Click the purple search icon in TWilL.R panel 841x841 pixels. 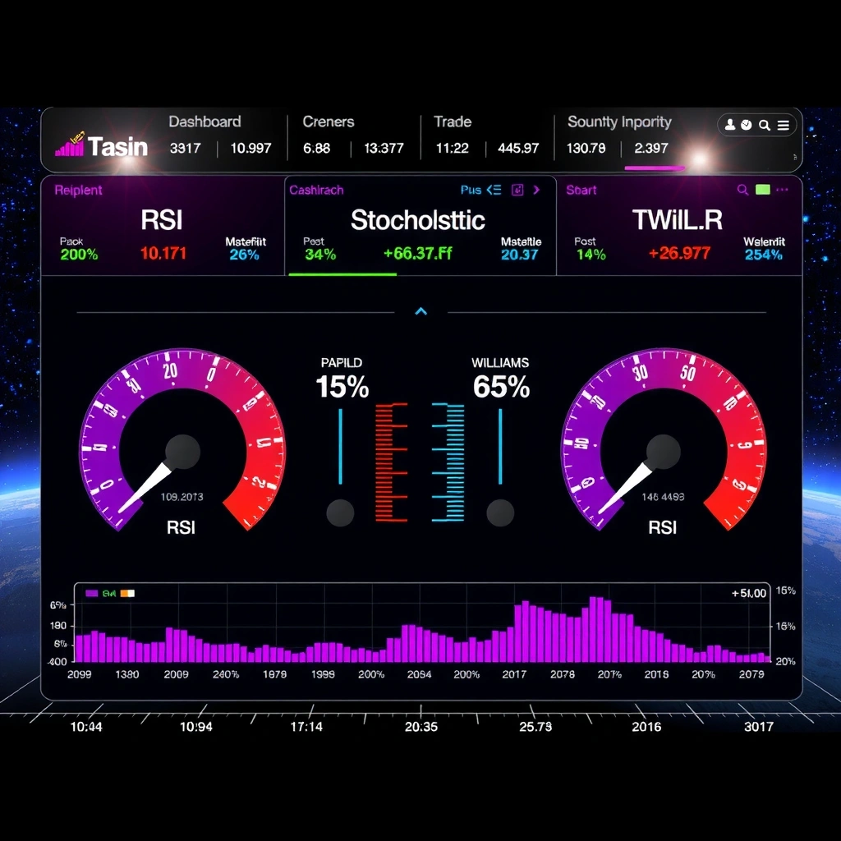(742, 190)
